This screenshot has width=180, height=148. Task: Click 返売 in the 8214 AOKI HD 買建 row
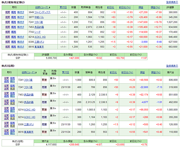click(6, 111)
